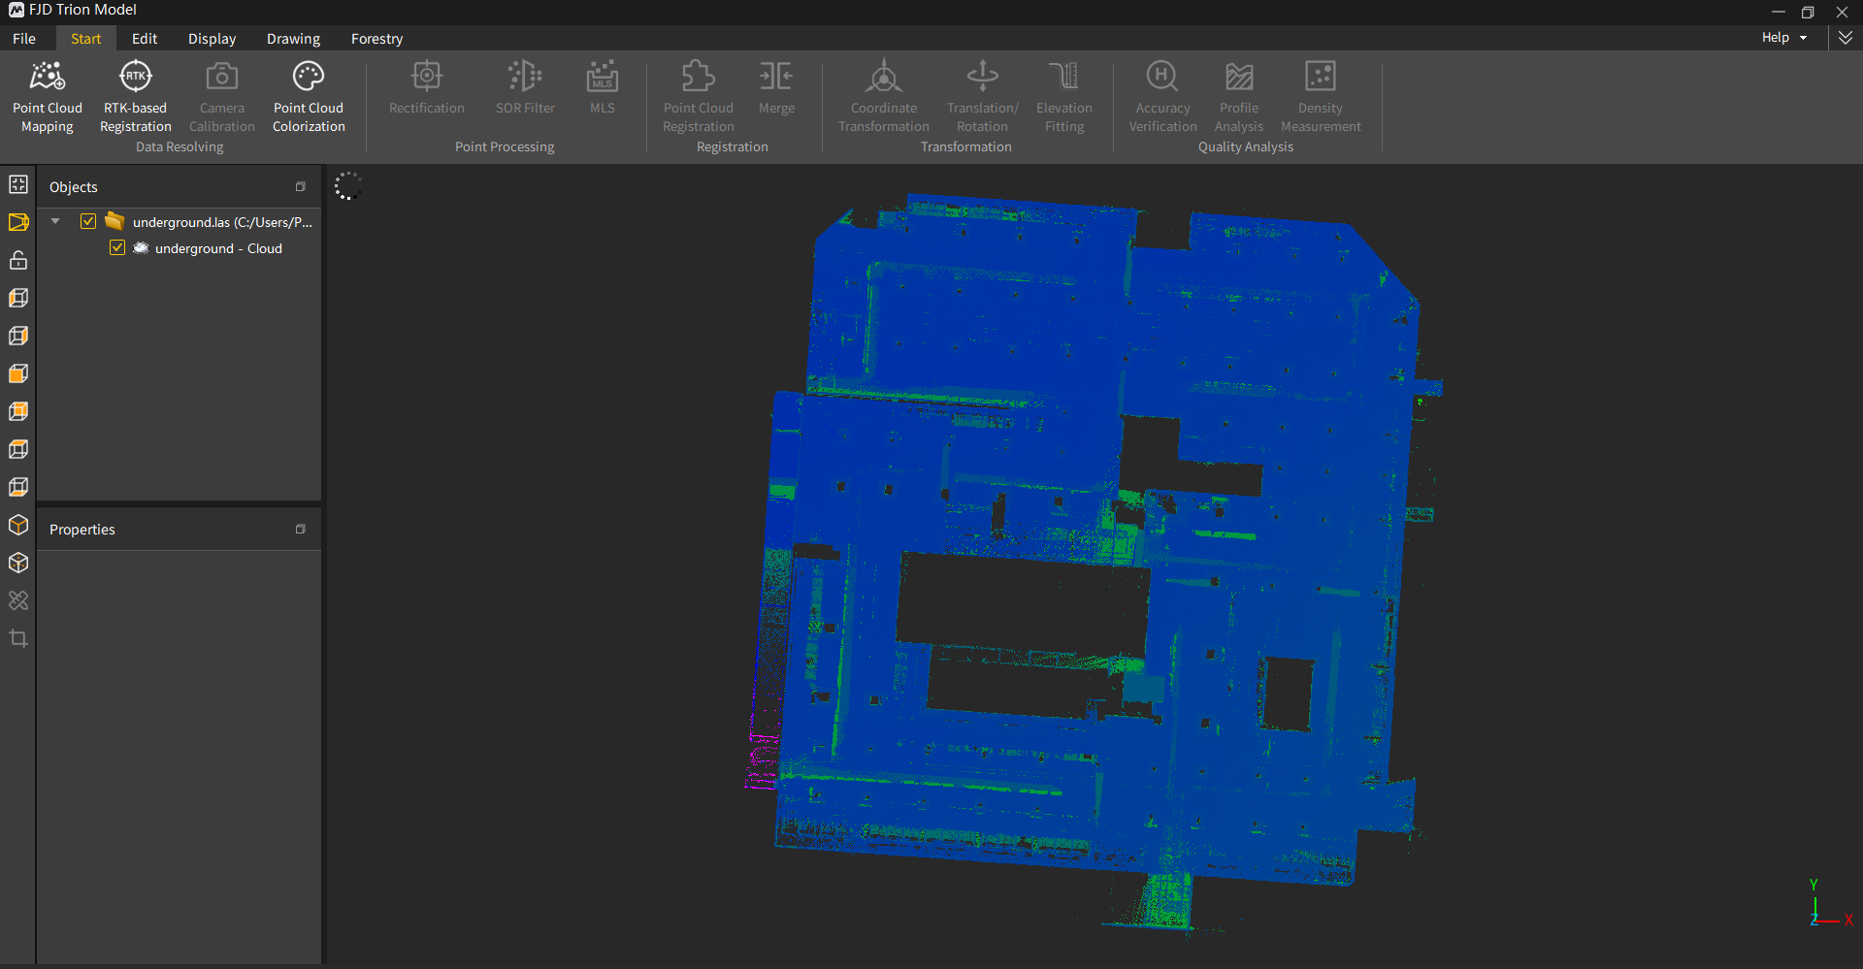
Task: Collapse the ribbon with the chevron button
Action: coord(1846,37)
